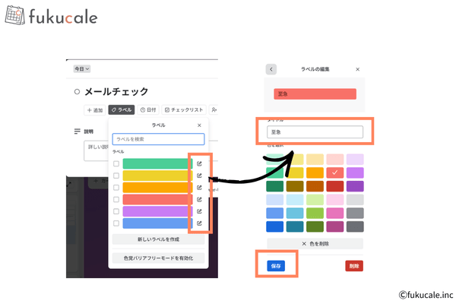This screenshot has width=456, height=304.
Task: Check the red label checkbox
Action: pyautogui.click(x=116, y=199)
